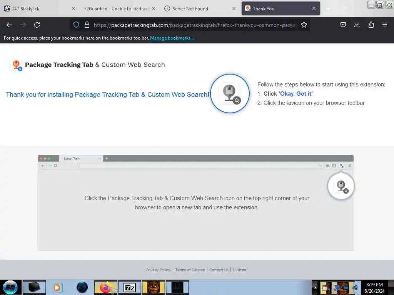Click the mock New Tab tab in illustration

(x=81, y=159)
